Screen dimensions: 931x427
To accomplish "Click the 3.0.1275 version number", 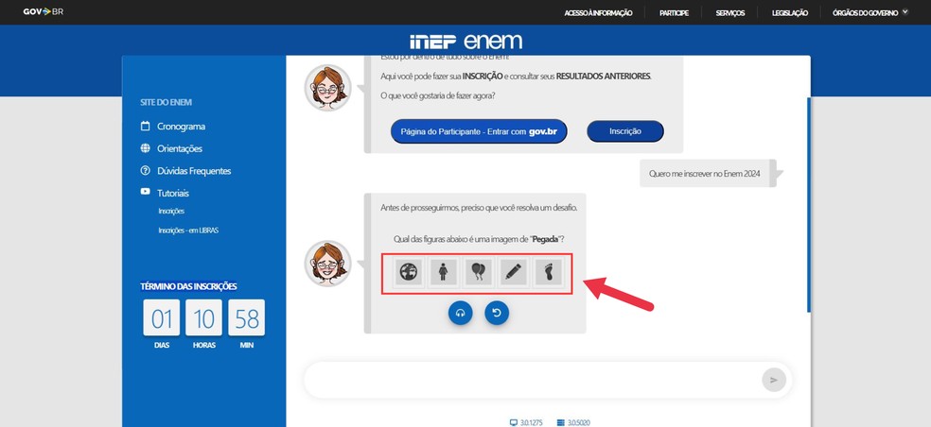I will [531, 423].
